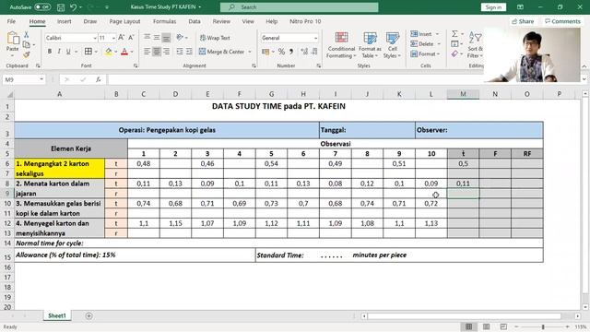
Task: Select the Sheet1 tab
Action: tap(57, 315)
